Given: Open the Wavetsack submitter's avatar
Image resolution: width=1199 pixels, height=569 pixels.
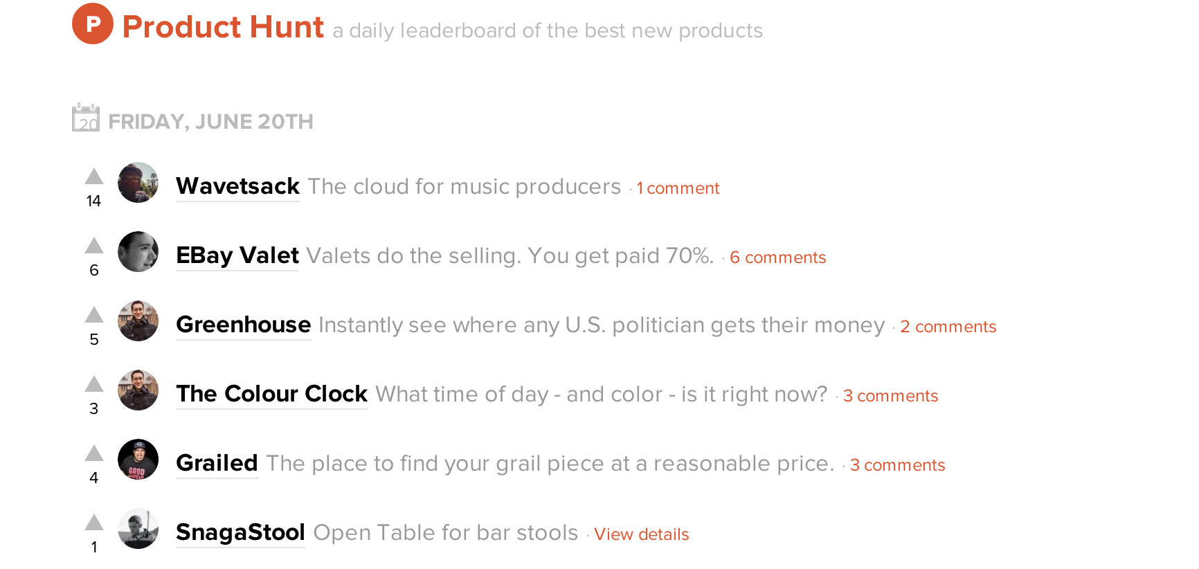Looking at the screenshot, I should (x=138, y=183).
